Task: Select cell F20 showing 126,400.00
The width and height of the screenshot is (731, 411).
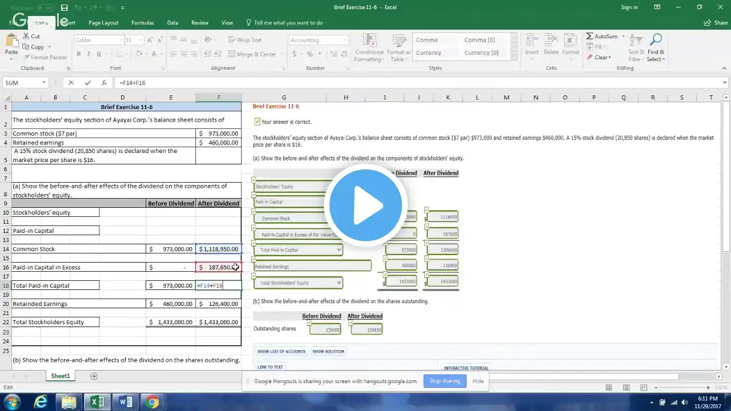Action: point(219,304)
